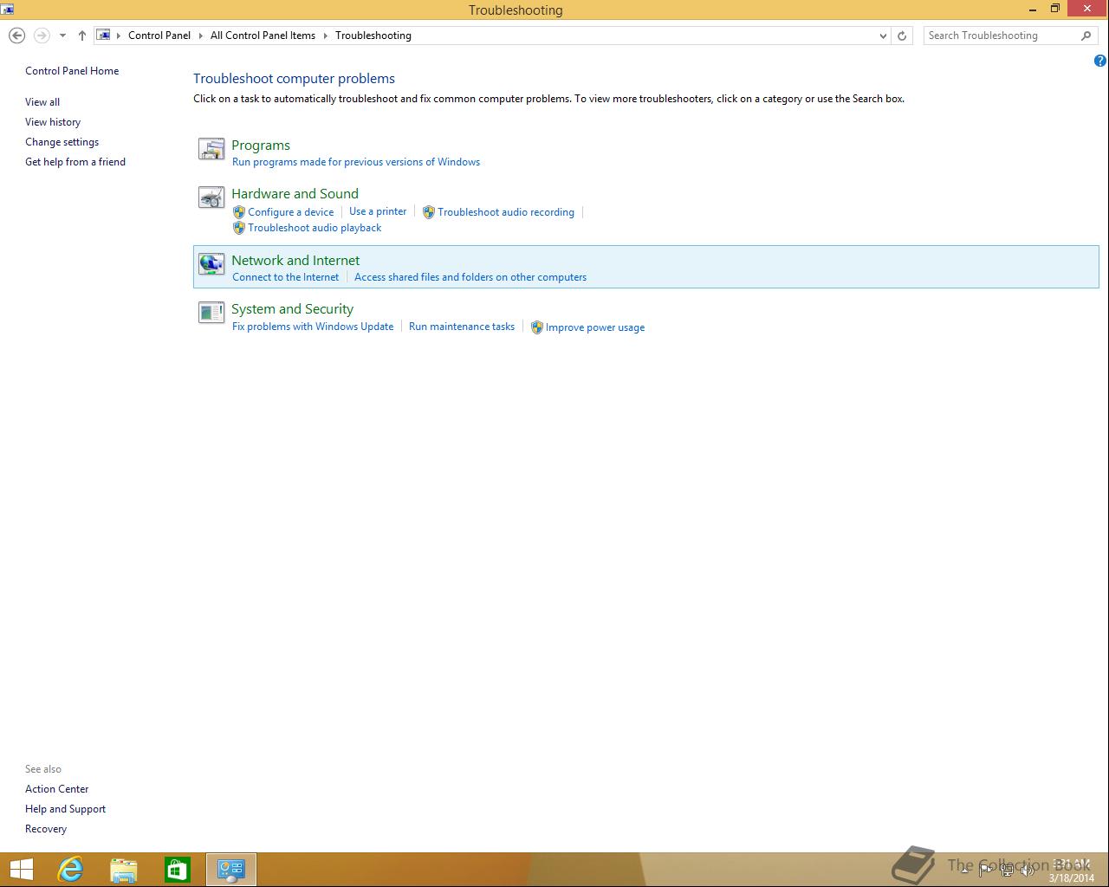
Task: Click View all in sidebar
Action: 42,102
